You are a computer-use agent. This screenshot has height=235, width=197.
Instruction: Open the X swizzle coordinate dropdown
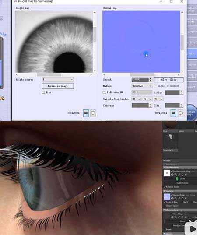(137, 99)
